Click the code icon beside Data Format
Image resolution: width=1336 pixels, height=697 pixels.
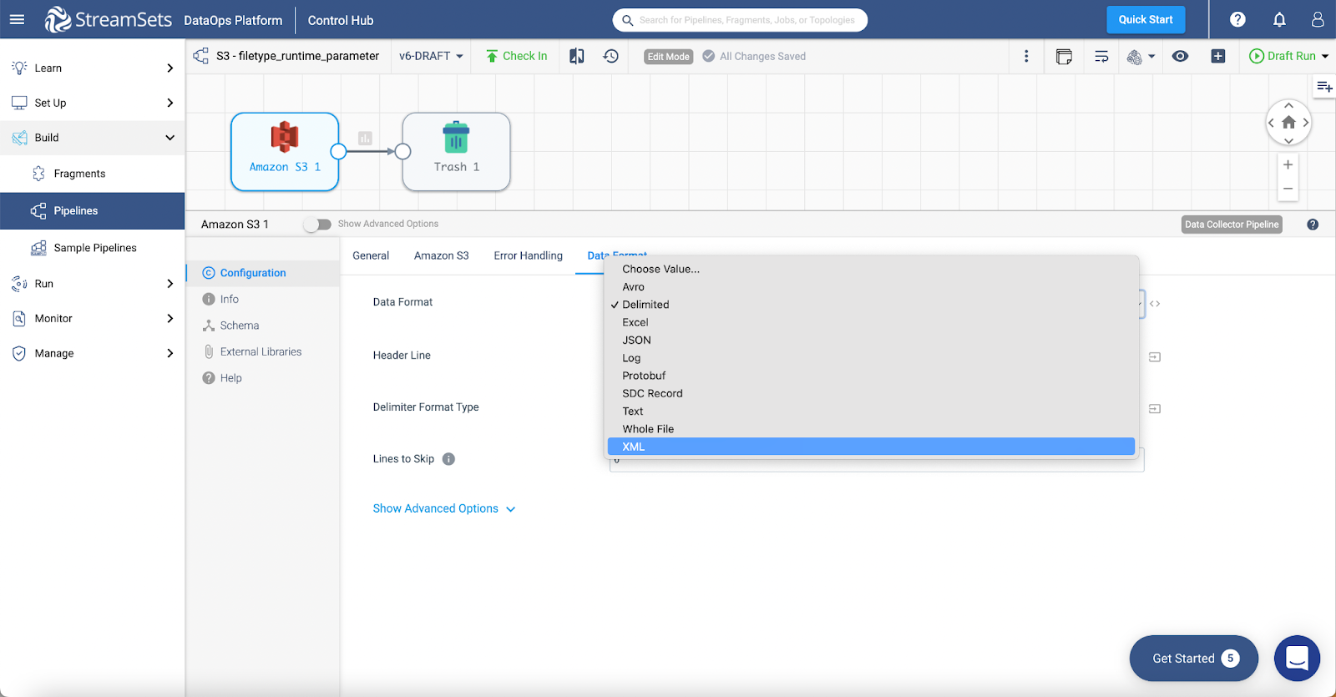click(1155, 304)
